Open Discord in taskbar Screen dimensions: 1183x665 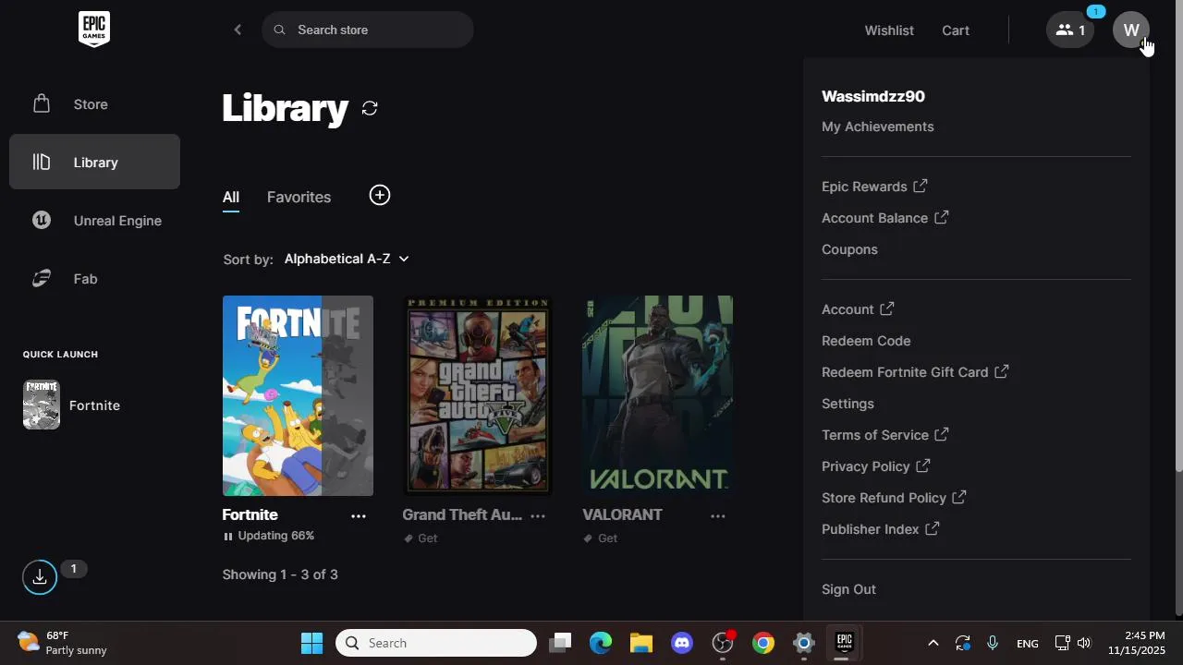tap(682, 643)
